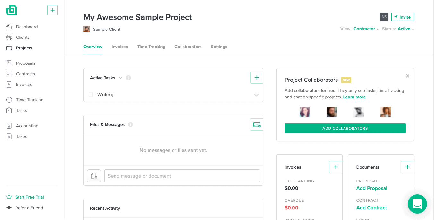
Task: Focus the Send message or document field
Action: click(182, 176)
